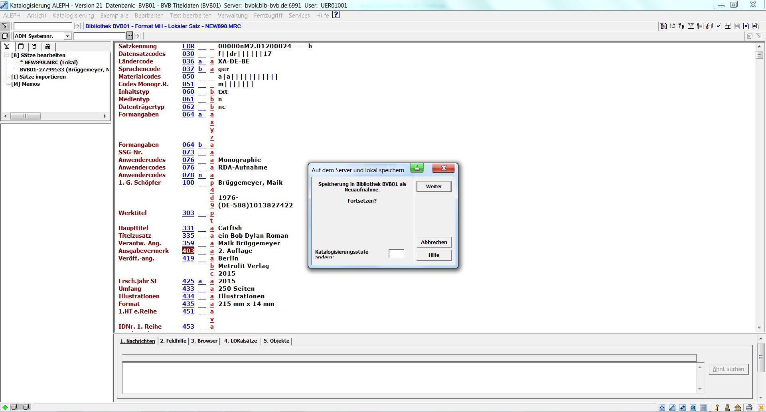This screenshot has height=412, width=766.
Task: Click the green pin icon in dialog title
Action: [417, 168]
